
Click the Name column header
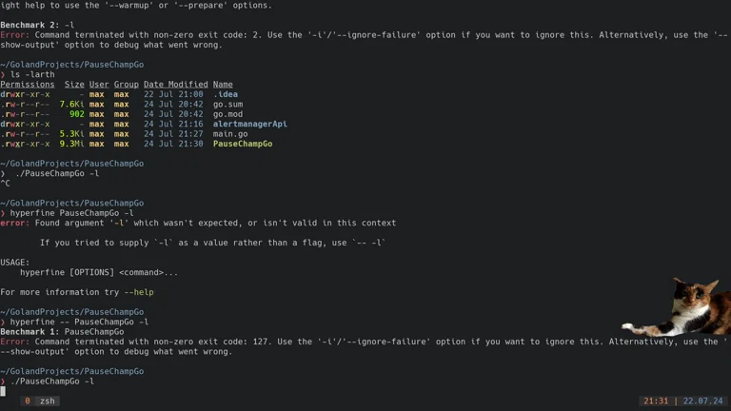223,85
